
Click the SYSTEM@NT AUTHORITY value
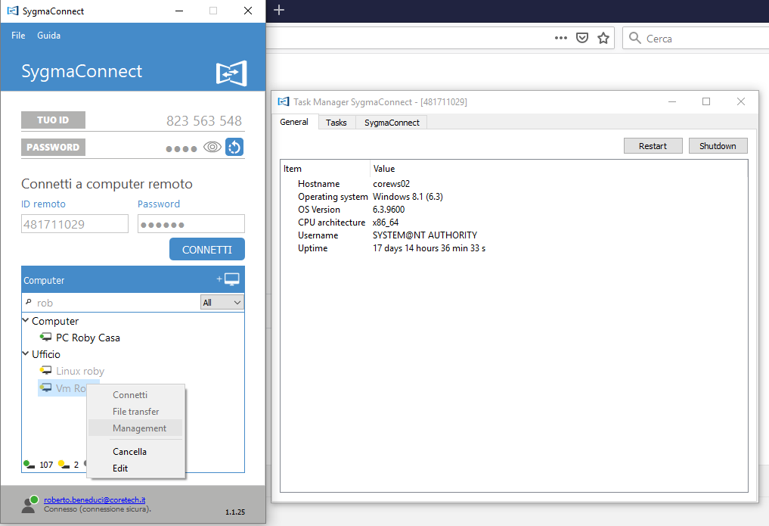(x=425, y=235)
